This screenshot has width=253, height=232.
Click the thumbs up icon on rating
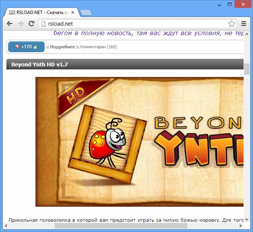[x=35, y=47]
